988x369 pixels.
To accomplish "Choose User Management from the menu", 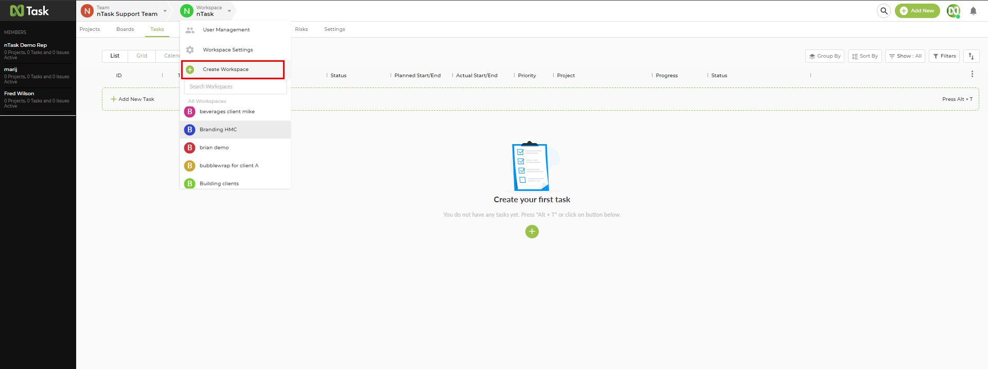I will (x=235, y=30).
